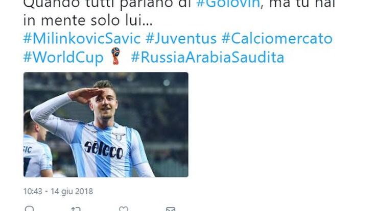
Task: Click the text 'in mente solo lui…'
Action: coord(88,20)
